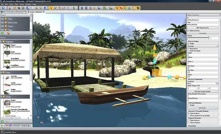Image resolution: width=221 pixels, height=134 pixels.
Task: Check Shows shadows (in non-Quality)
Action: (189, 116)
